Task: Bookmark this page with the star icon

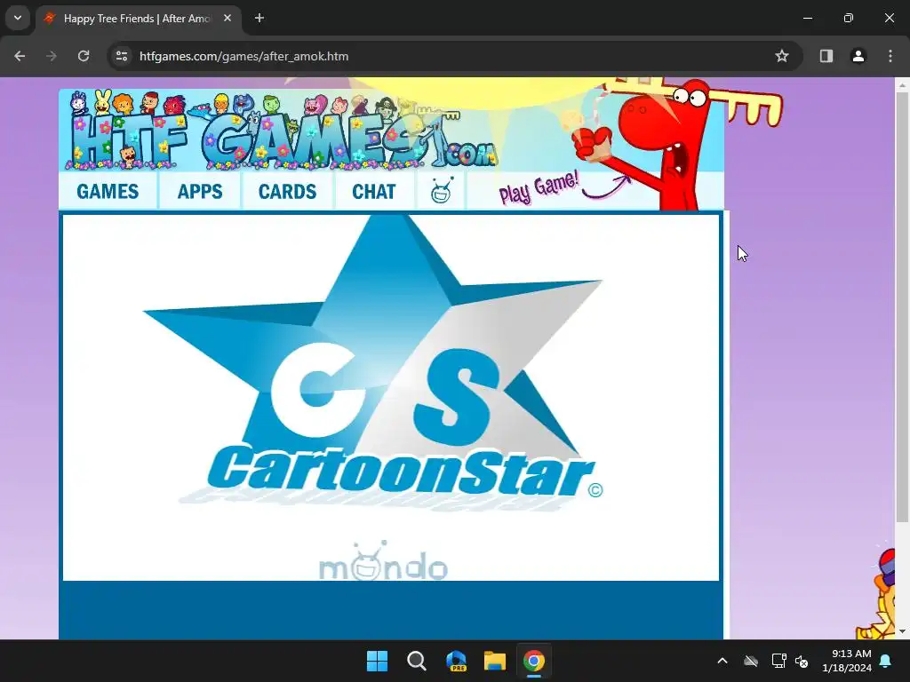Action: tap(782, 56)
